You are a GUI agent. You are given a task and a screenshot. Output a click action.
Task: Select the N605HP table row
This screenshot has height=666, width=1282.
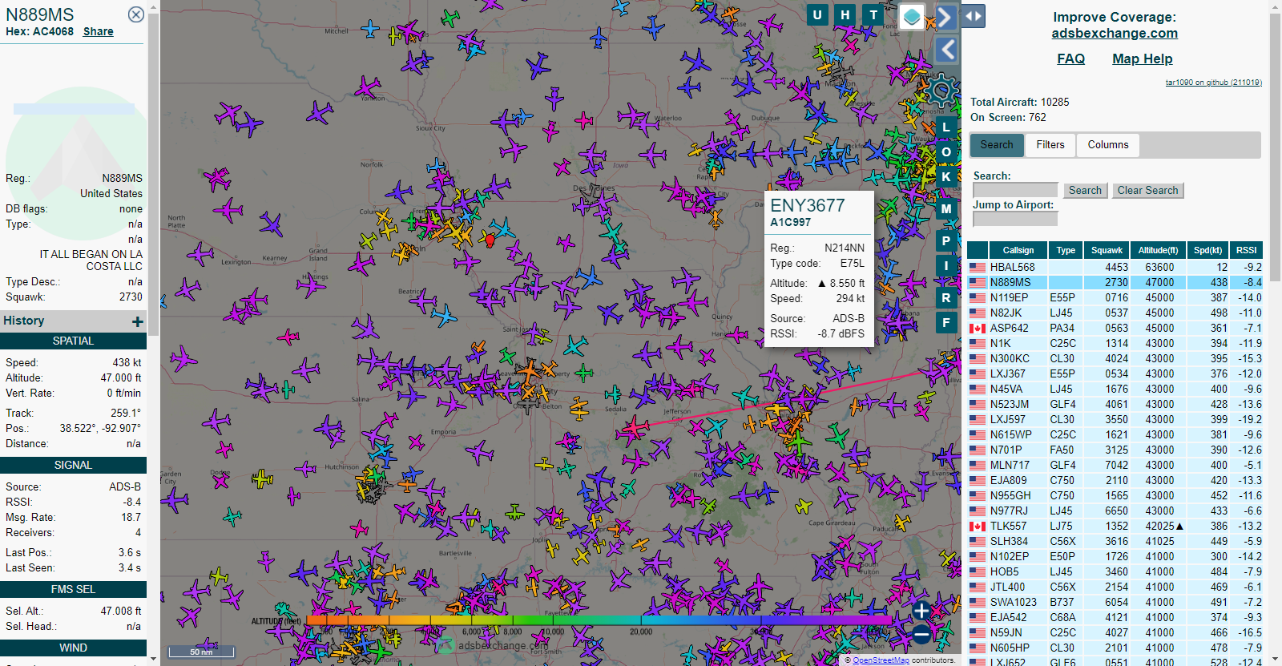1115,648
